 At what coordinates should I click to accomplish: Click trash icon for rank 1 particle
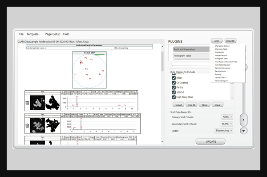(27, 103)
